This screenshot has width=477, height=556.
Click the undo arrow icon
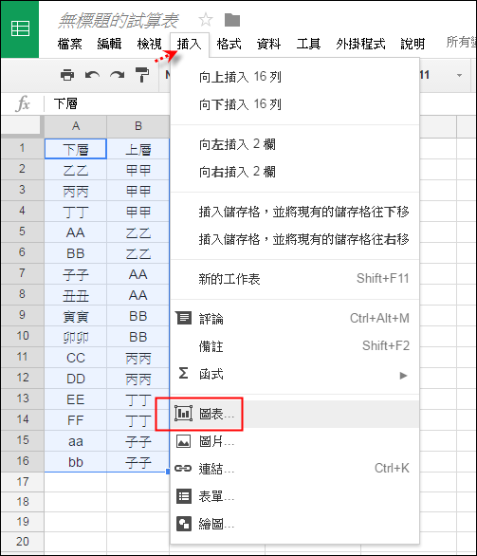92,75
